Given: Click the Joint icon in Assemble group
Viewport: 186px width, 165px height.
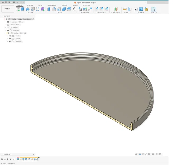Looking at the screenshot, I should pyautogui.click(x=90, y=9).
